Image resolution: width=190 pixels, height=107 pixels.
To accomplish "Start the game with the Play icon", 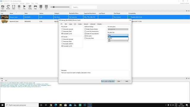I will [24, 7].
